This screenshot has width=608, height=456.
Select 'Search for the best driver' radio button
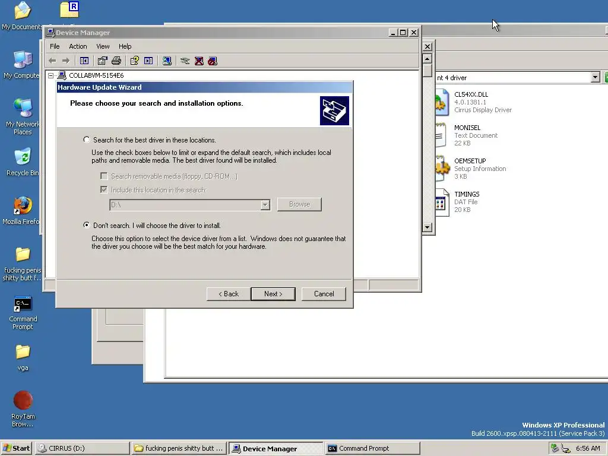(87, 140)
